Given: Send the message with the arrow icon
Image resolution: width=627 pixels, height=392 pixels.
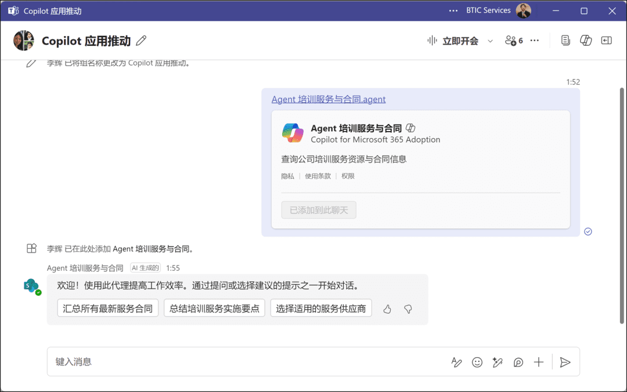Looking at the screenshot, I should point(565,362).
